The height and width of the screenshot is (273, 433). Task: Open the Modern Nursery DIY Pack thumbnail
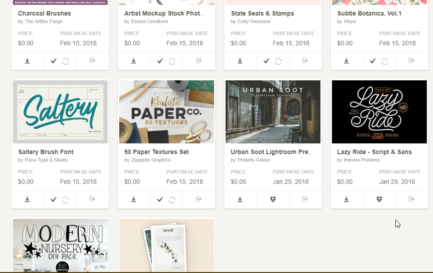tap(60, 245)
